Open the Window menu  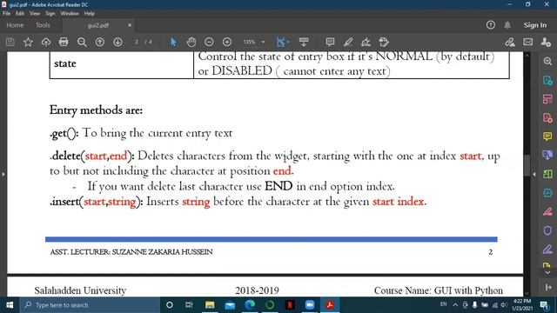70,14
